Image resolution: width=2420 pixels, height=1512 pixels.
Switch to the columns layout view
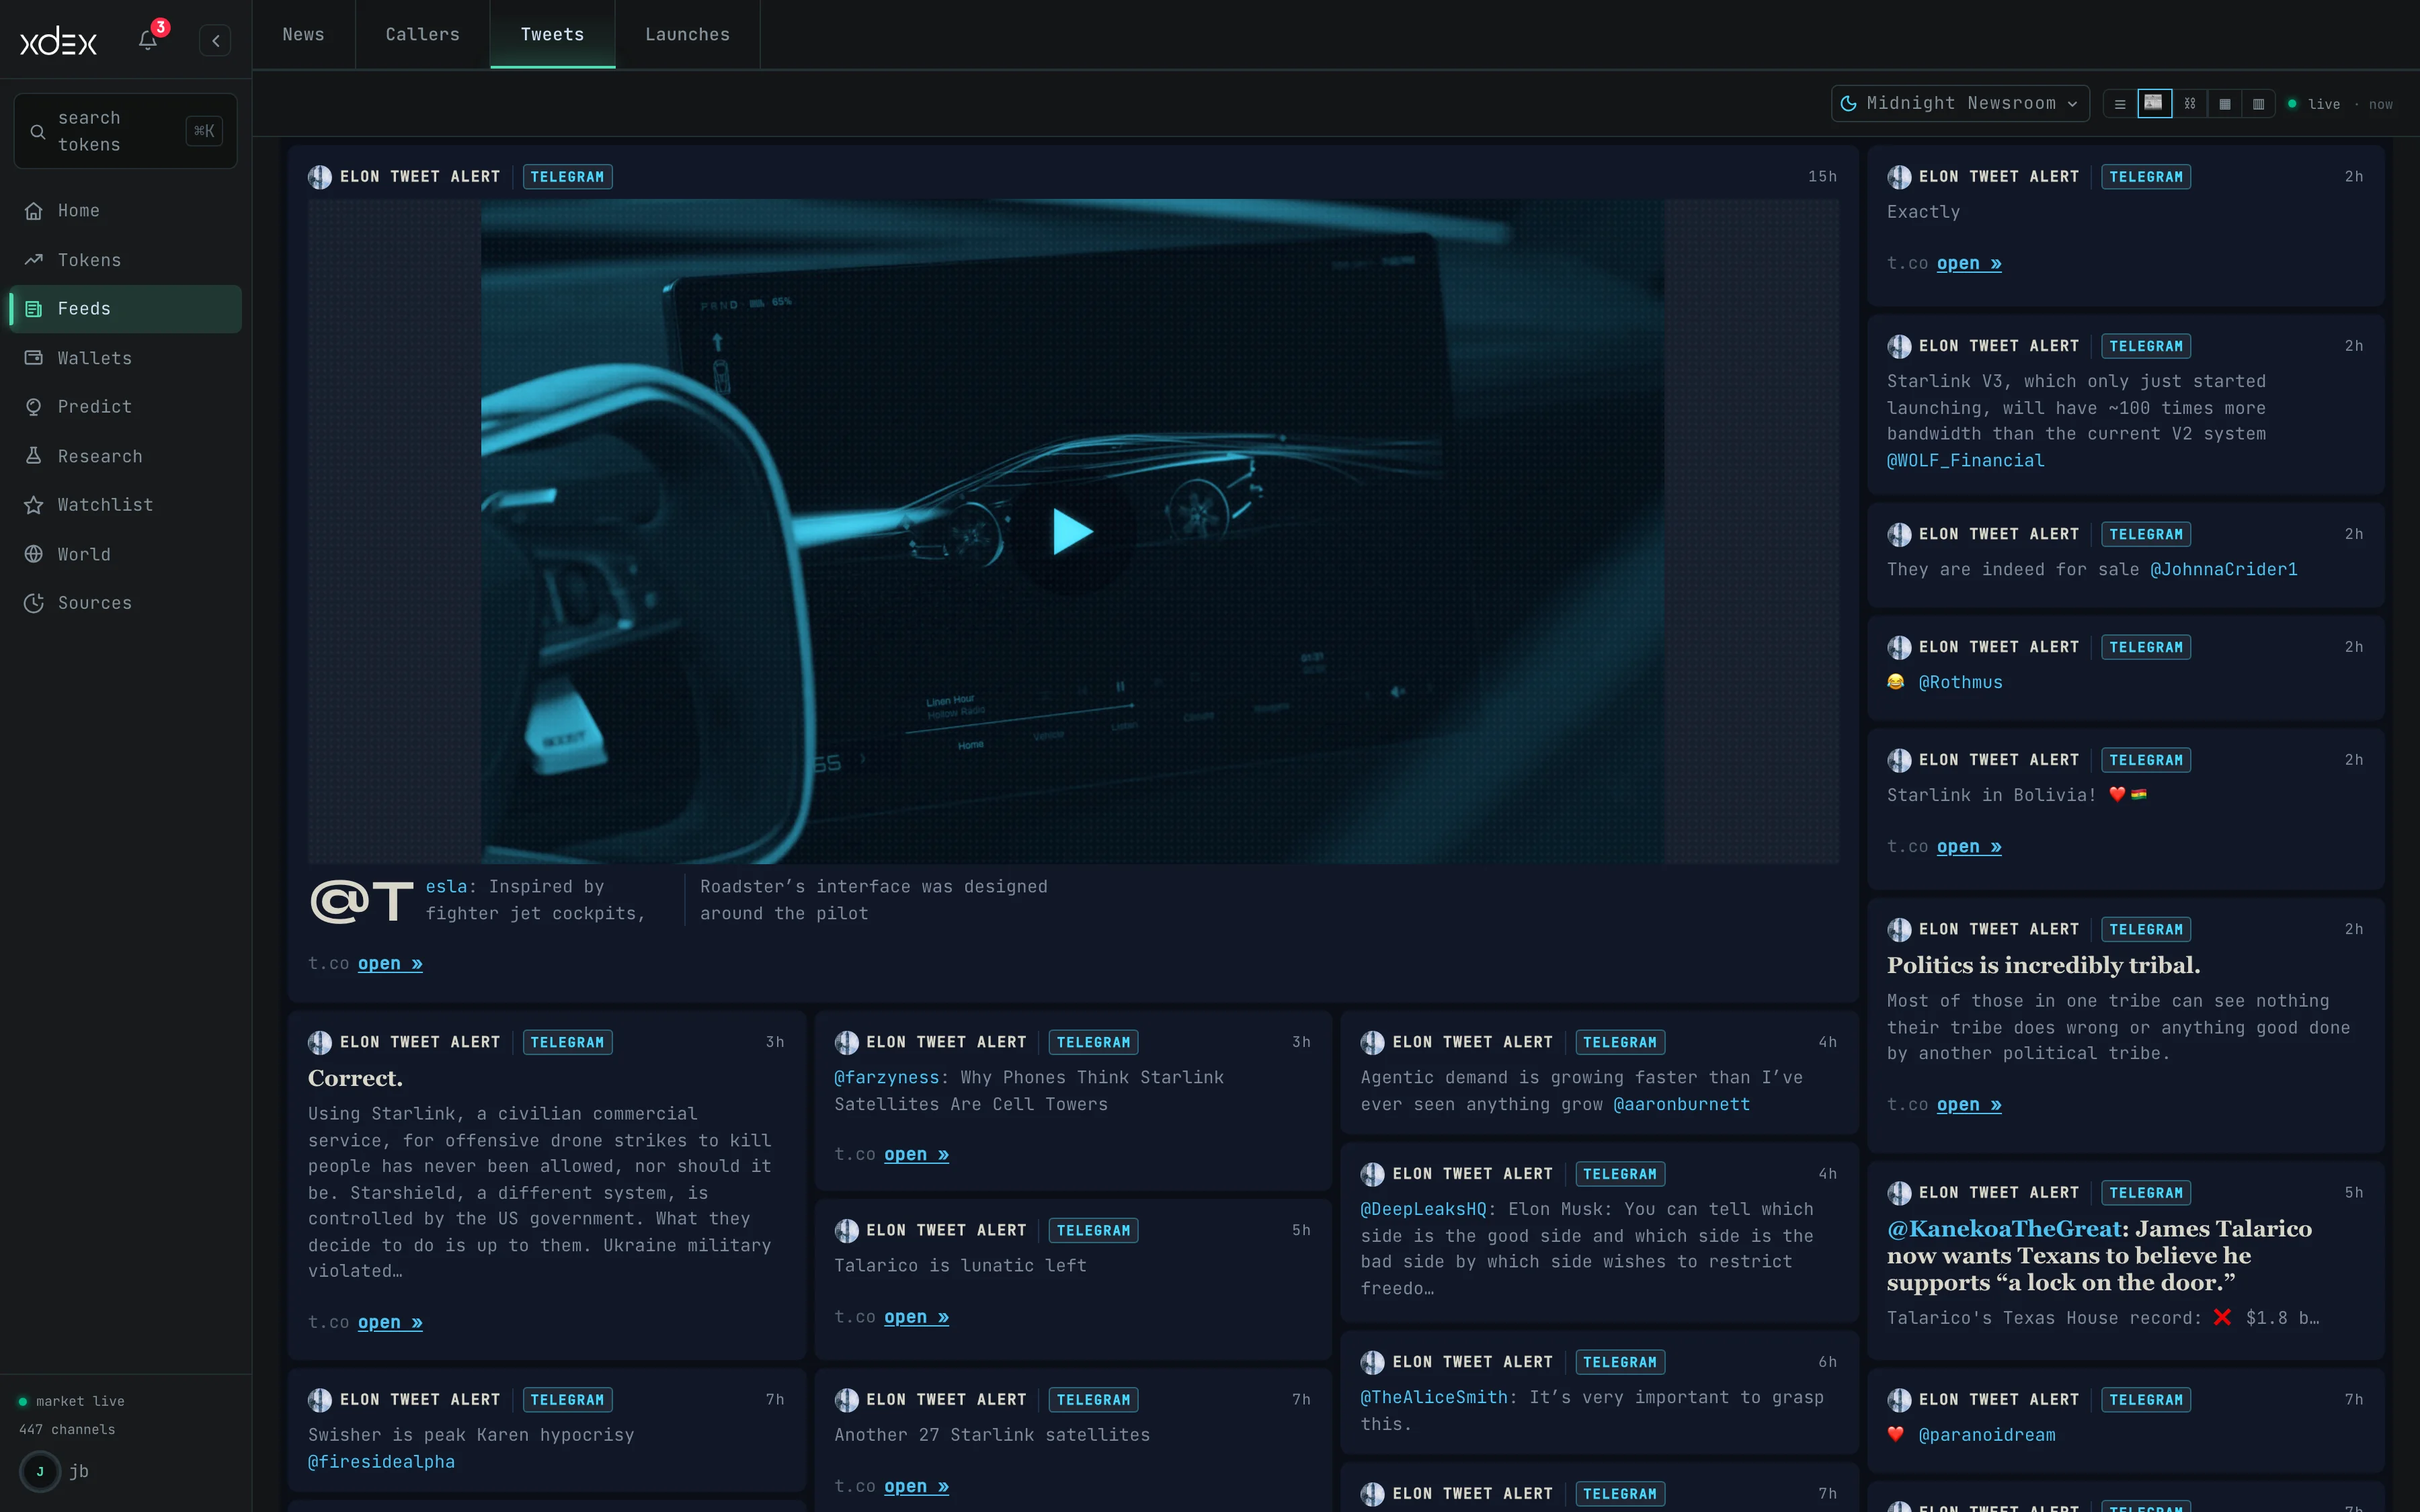2258,104
